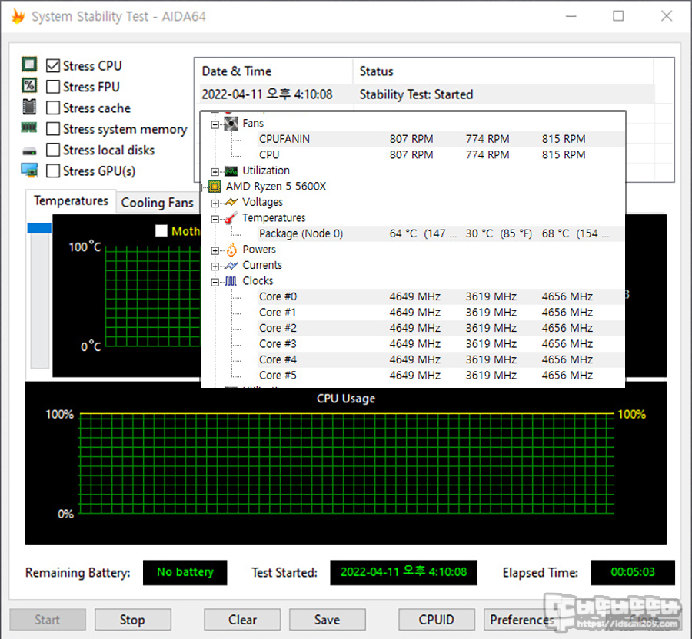Click the thermometer icon next to Temperatures node

[x=231, y=217]
